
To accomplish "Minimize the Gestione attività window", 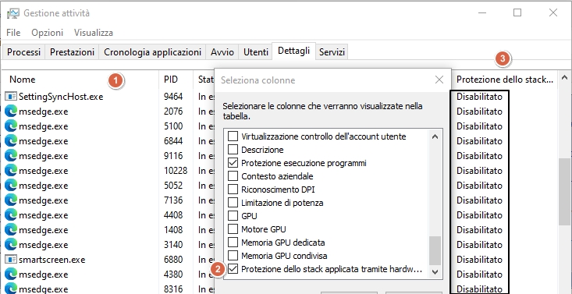I will click(x=482, y=12).
